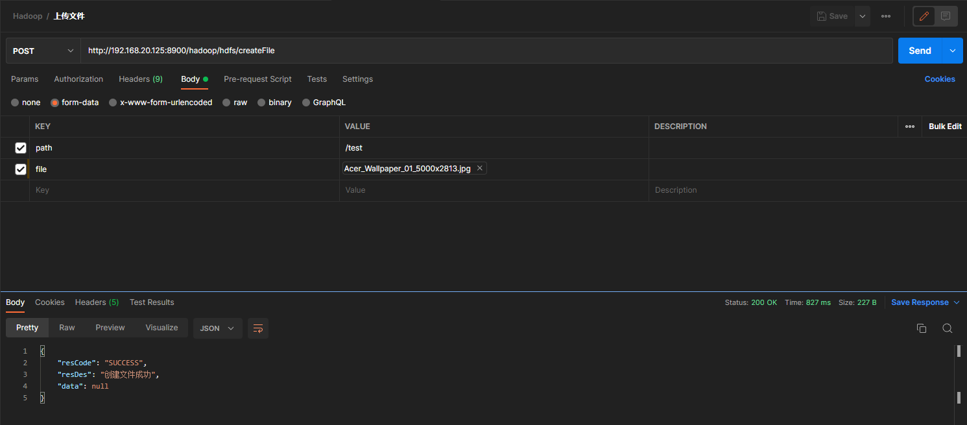Click the "resDes" response line
Image resolution: width=967 pixels, height=425 pixels.
pyautogui.click(x=108, y=374)
